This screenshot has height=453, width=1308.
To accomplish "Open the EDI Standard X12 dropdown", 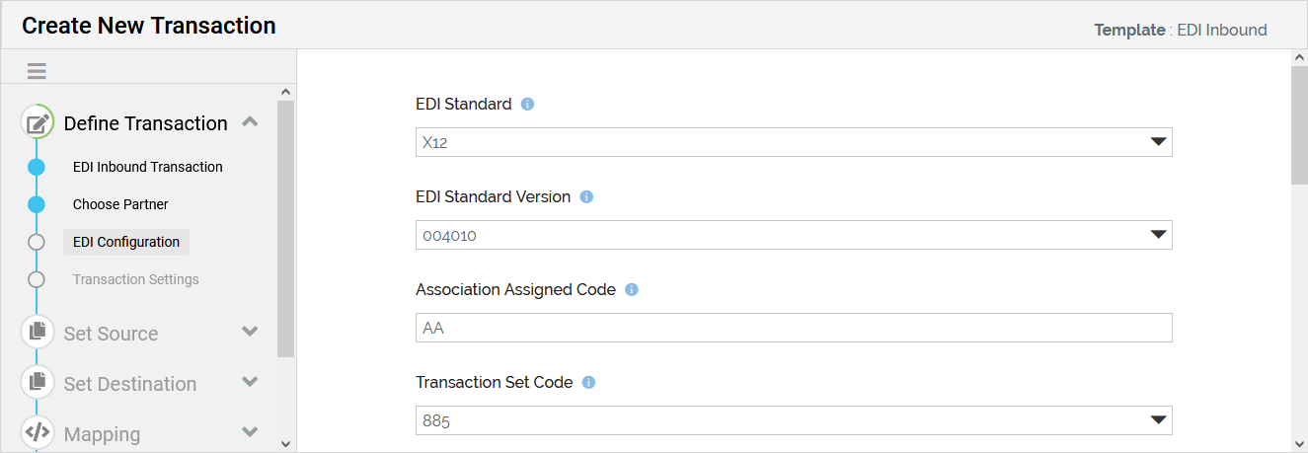I will pos(793,142).
